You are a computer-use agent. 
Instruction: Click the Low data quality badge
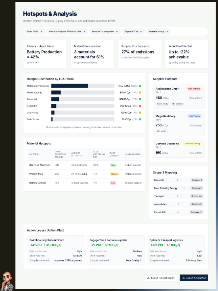point(113,183)
